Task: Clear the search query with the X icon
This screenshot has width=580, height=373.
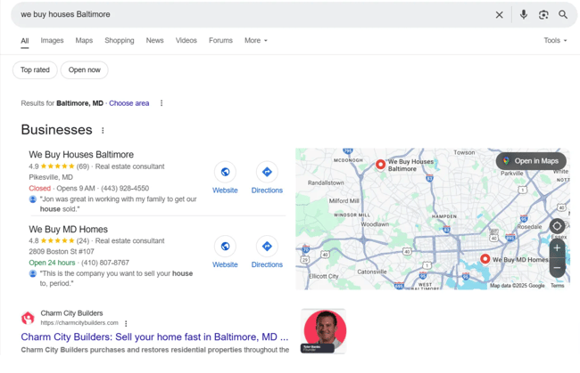Action: point(499,15)
